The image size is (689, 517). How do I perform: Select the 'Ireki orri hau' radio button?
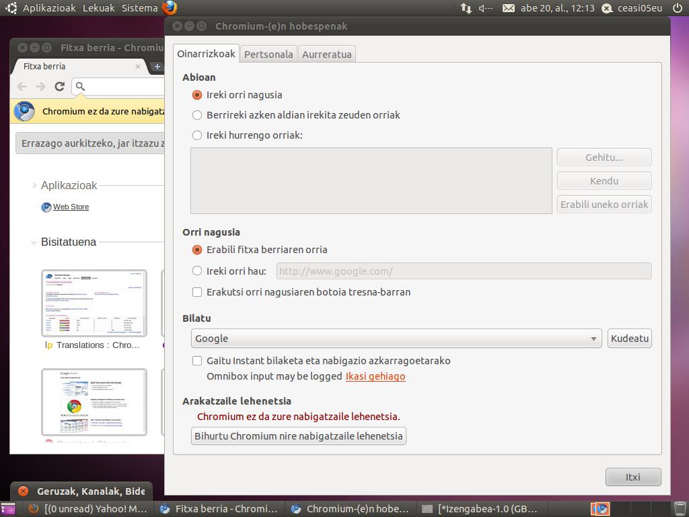coord(197,271)
